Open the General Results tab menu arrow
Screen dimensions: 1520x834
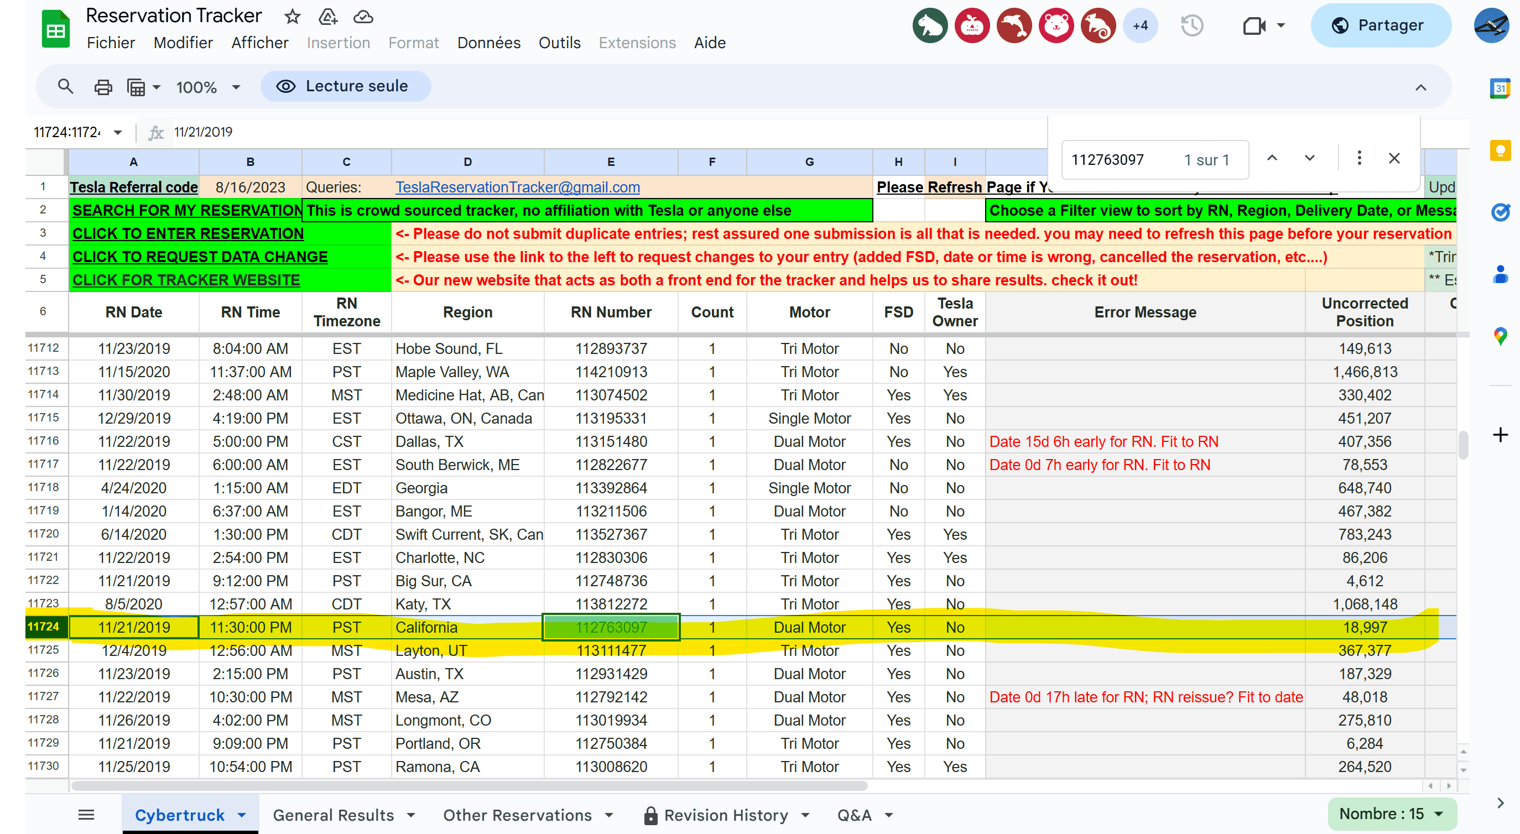point(412,815)
